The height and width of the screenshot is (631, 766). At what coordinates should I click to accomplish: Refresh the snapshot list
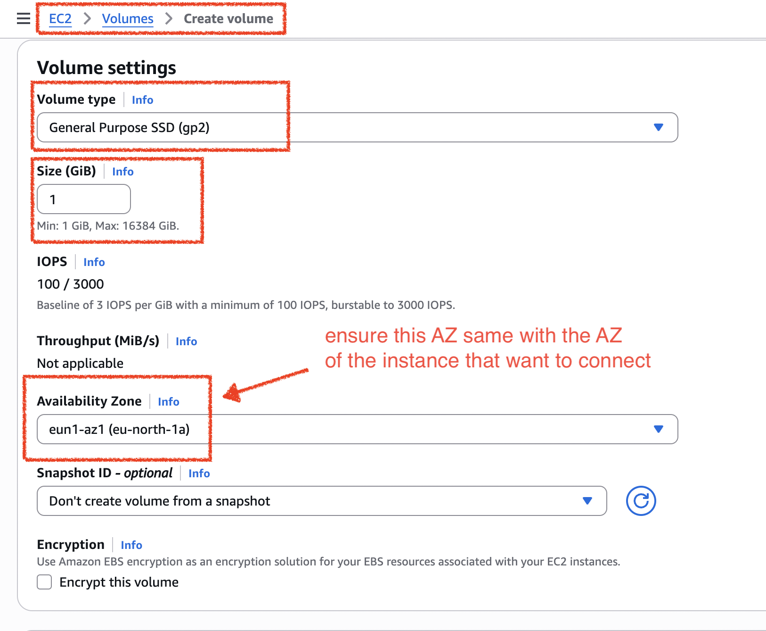tap(641, 501)
